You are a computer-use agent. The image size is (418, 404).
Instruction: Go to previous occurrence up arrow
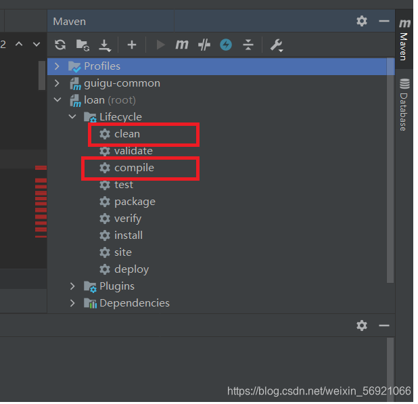(19, 44)
